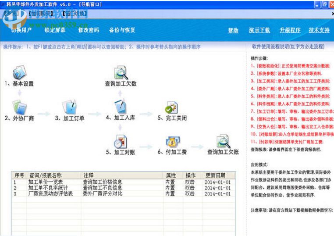Open the 帮助 link
The height and width of the screenshot is (236, 334).
pos(233,30)
